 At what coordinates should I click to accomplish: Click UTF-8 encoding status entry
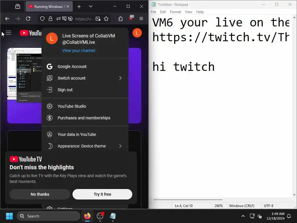(269, 206)
